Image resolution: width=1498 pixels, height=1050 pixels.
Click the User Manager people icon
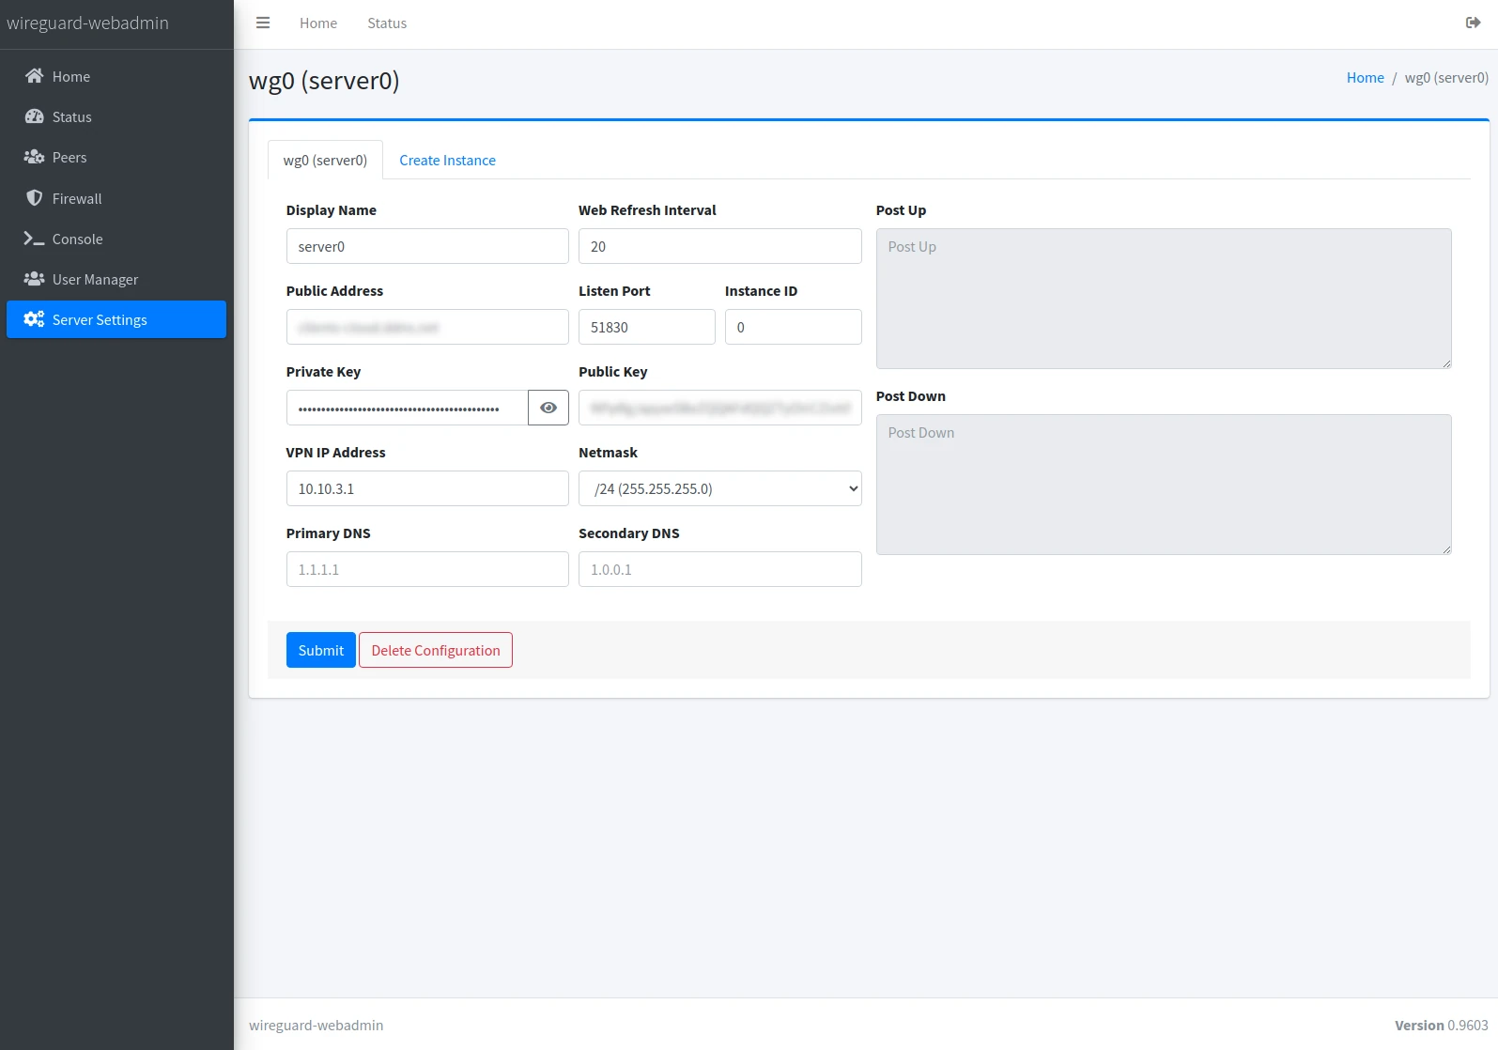pyautogui.click(x=35, y=279)
